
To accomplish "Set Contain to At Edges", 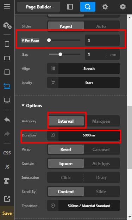I will click(102, 164).
